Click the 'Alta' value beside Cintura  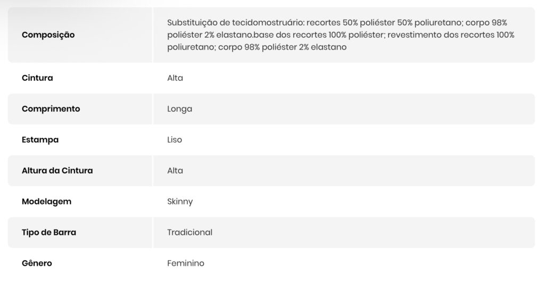(x=175, y=78)
